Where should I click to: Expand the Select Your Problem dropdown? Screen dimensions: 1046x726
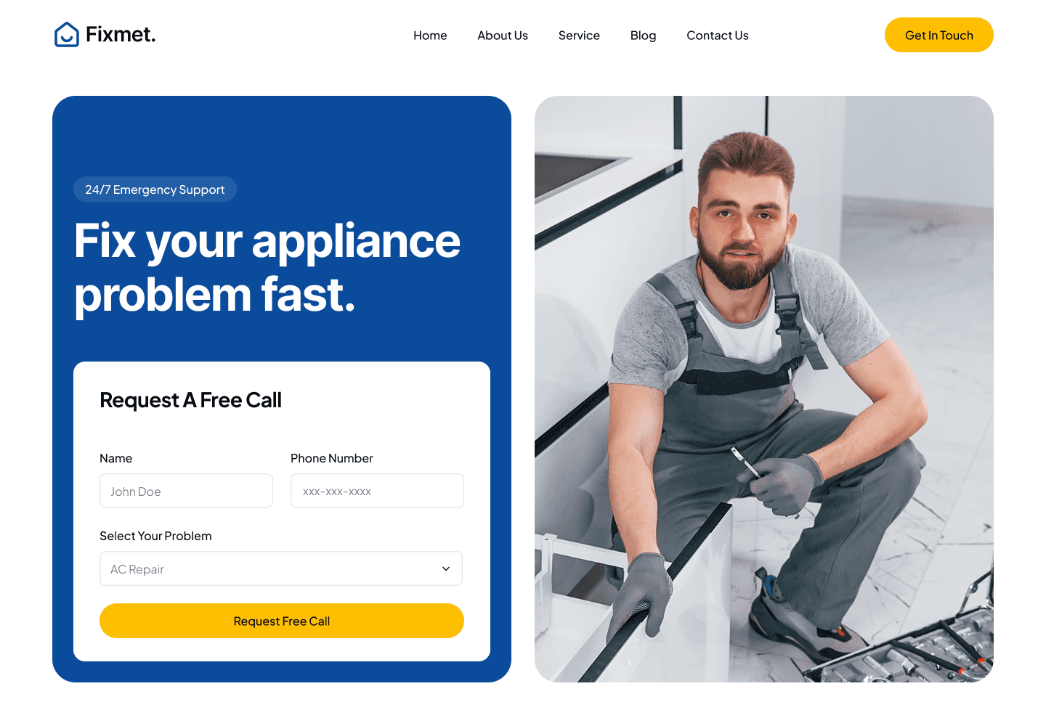pos(281,568)
